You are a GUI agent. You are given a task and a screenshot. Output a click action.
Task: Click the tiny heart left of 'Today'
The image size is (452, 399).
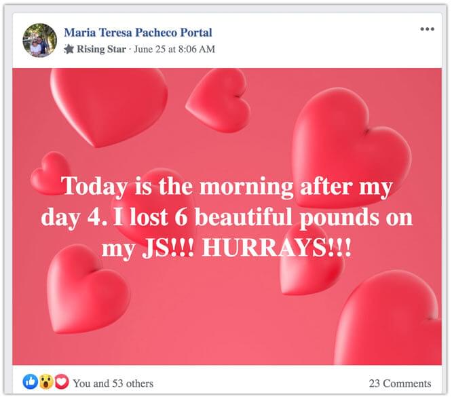(x=50, y=173)
